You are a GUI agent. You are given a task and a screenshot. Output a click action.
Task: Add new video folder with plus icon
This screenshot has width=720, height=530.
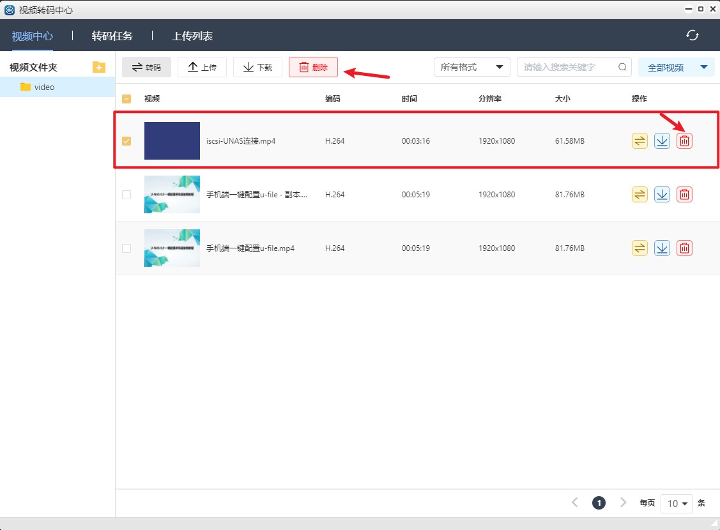point(98,67)
